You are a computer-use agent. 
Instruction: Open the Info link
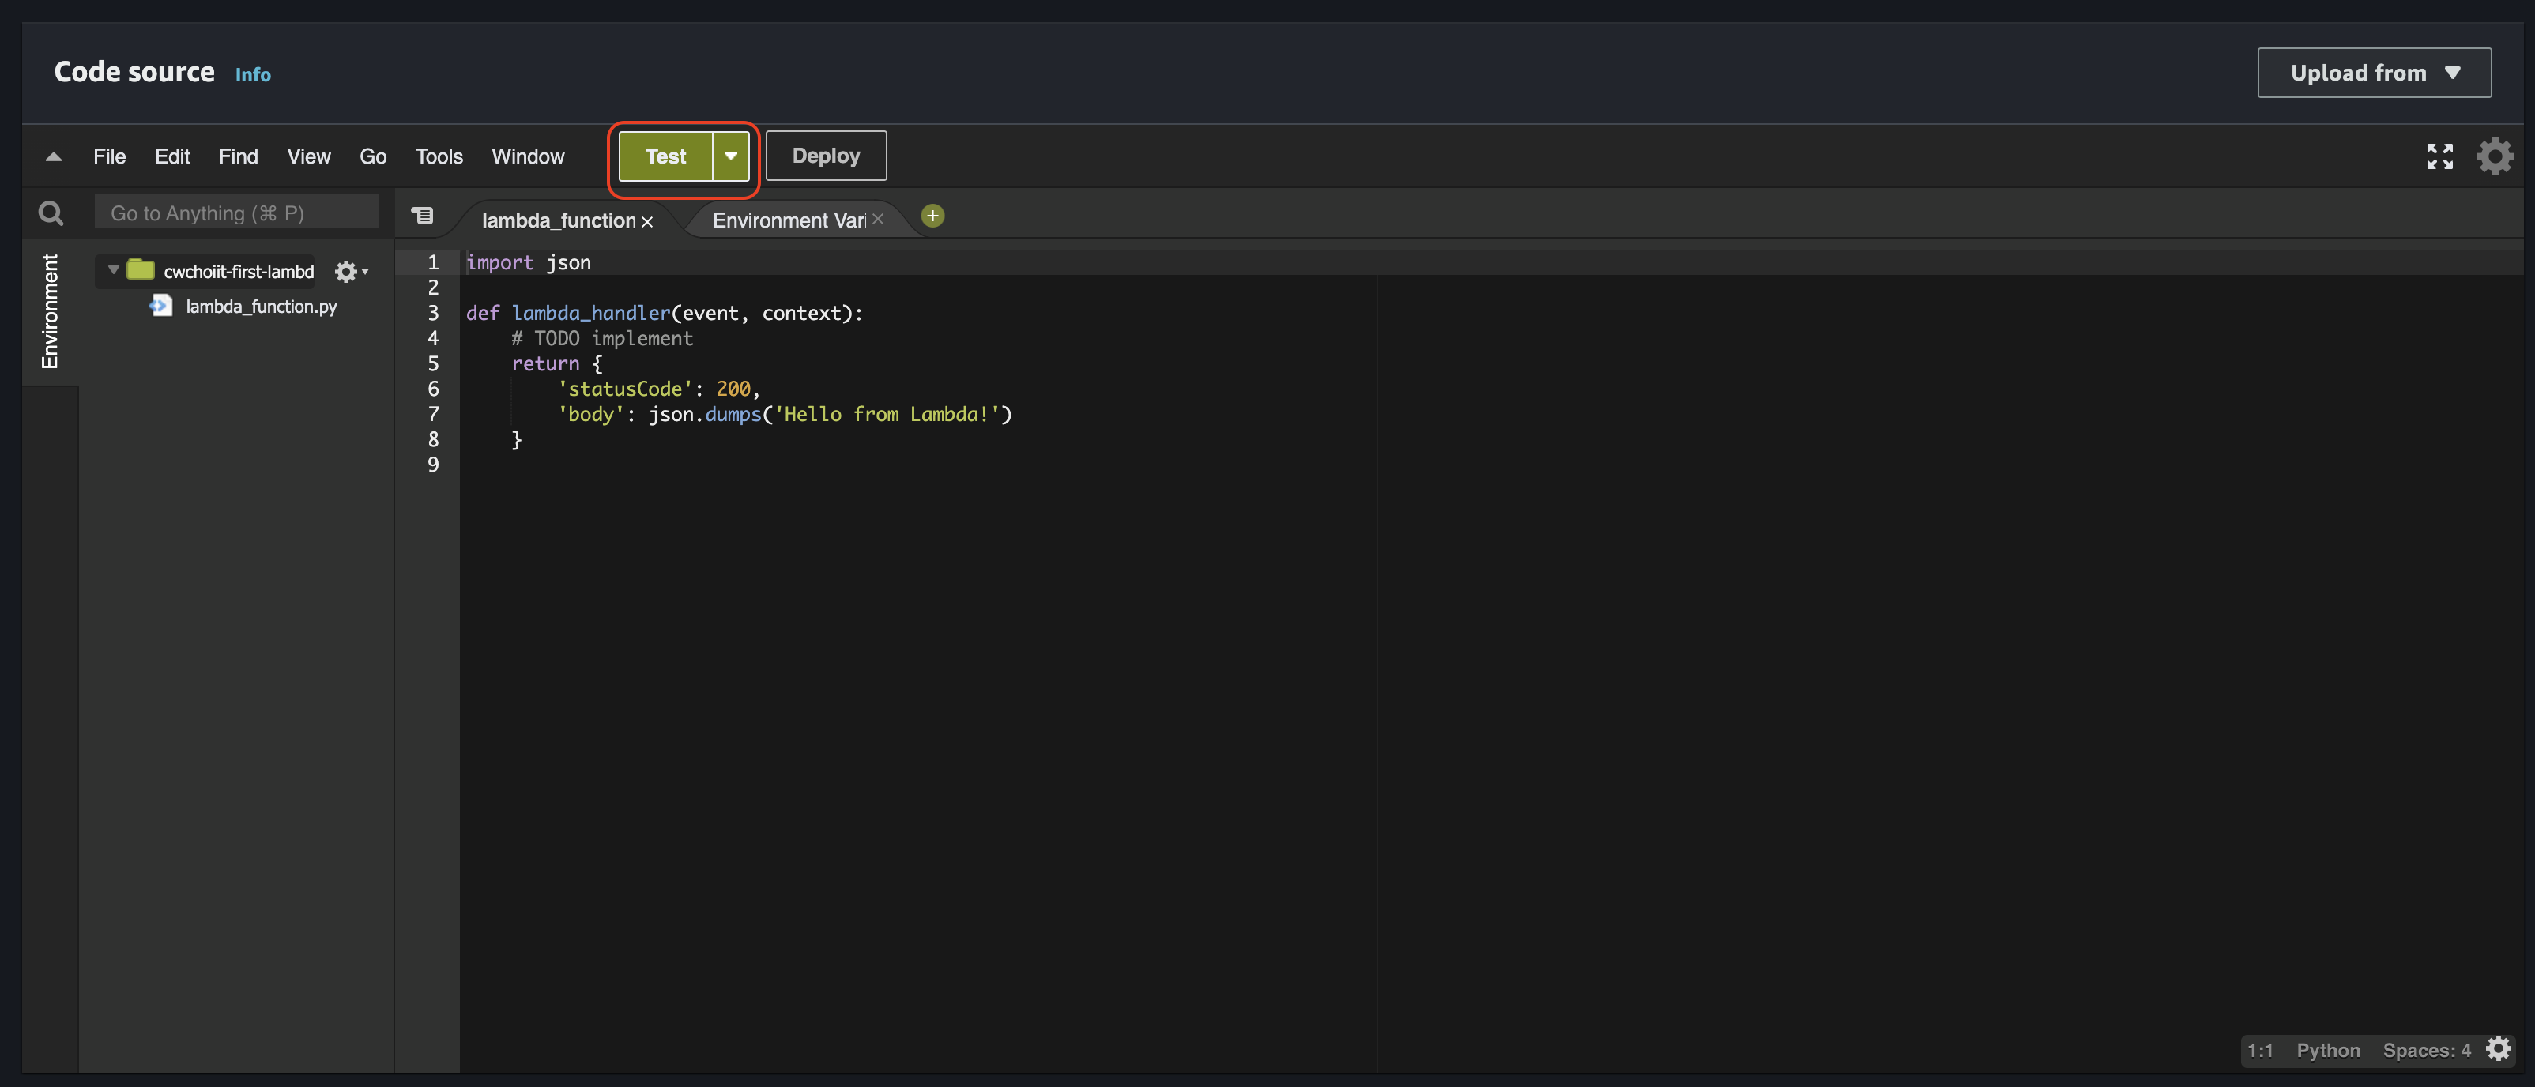[252, 75]
